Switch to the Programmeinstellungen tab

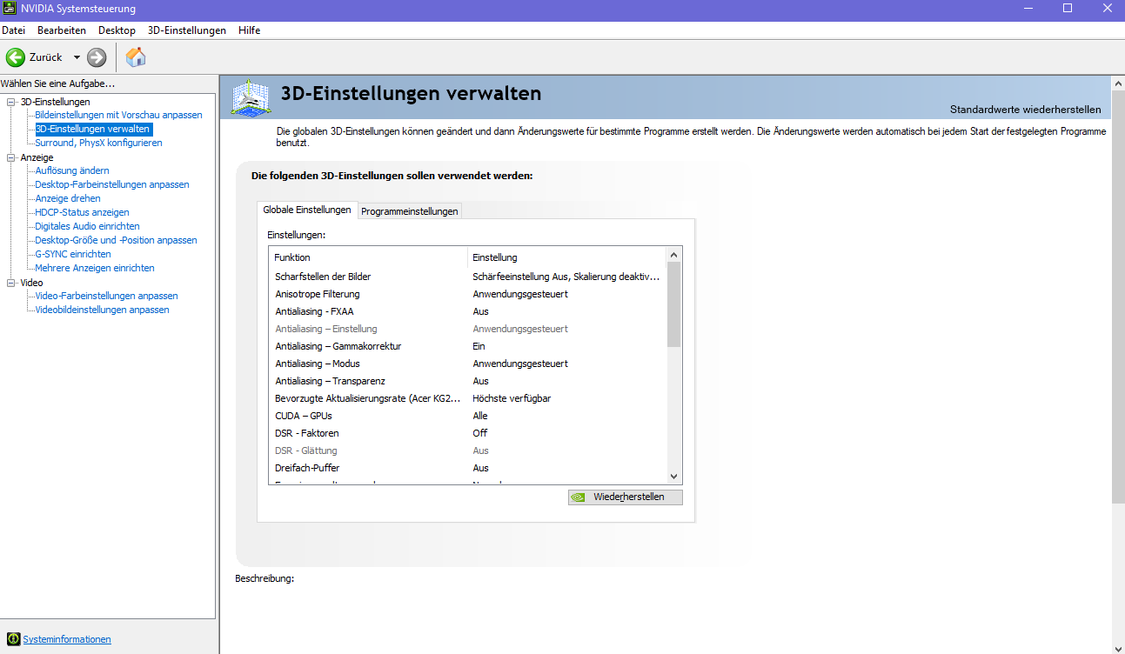pos(409,211)
